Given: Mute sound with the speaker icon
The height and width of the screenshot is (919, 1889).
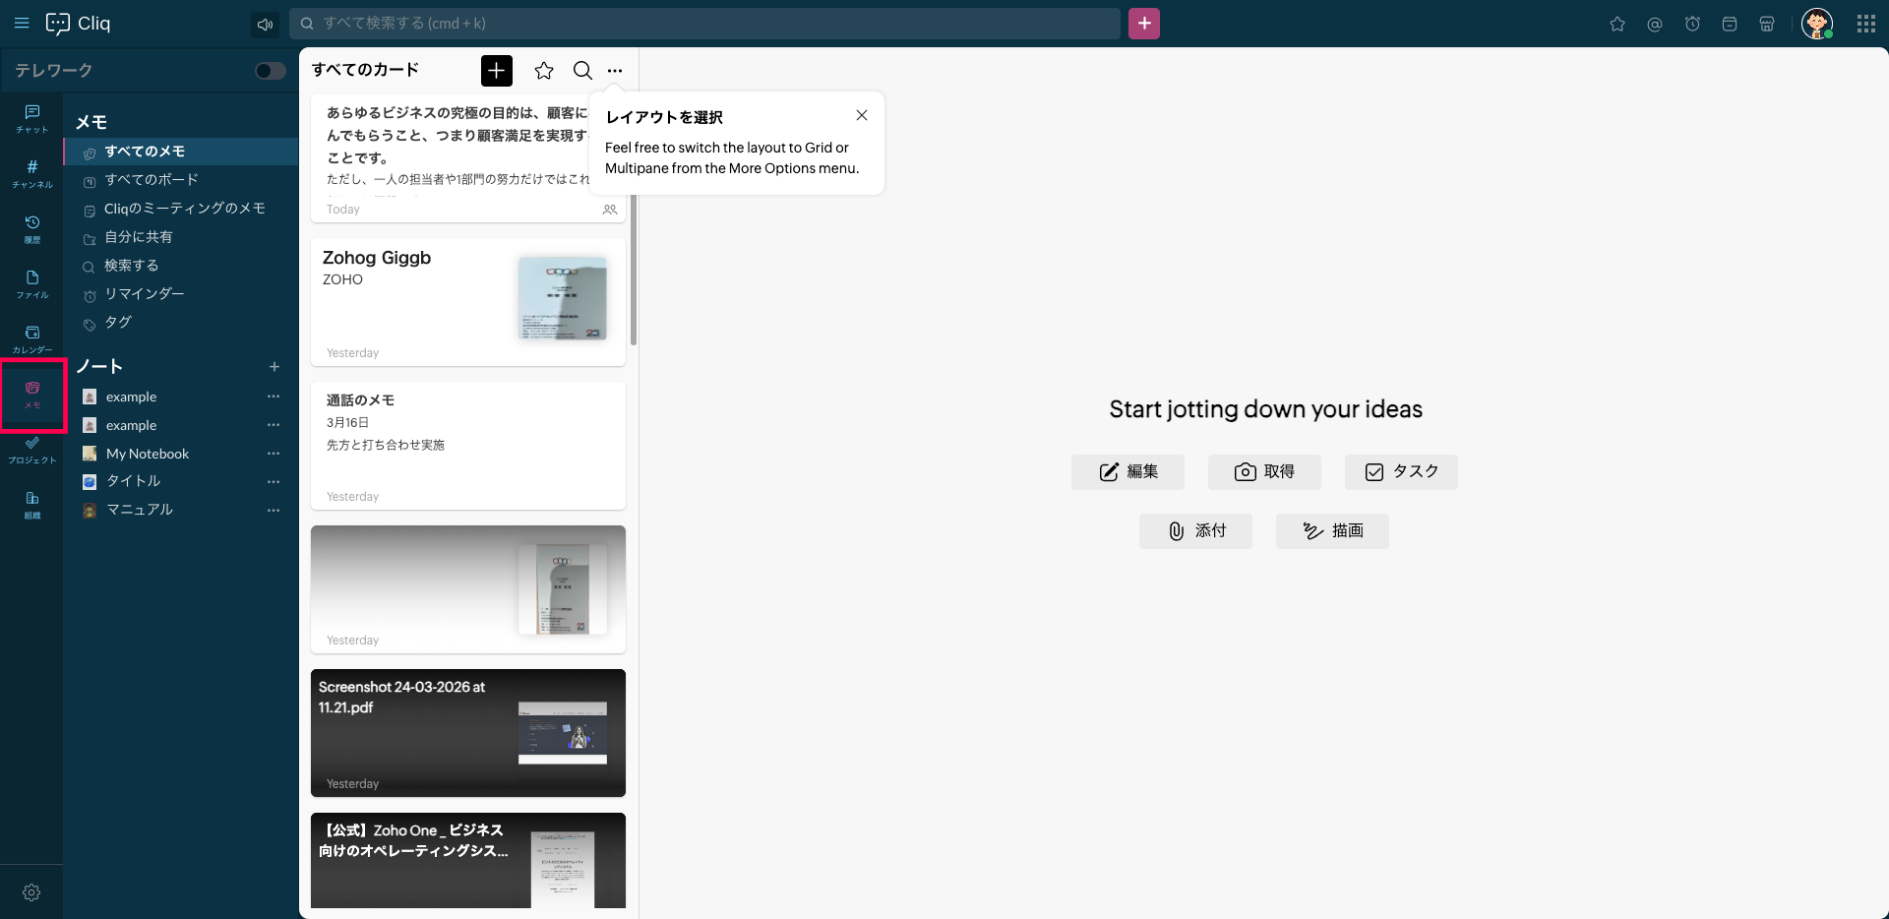Looking at the screenshot, I should pos(265,25).
